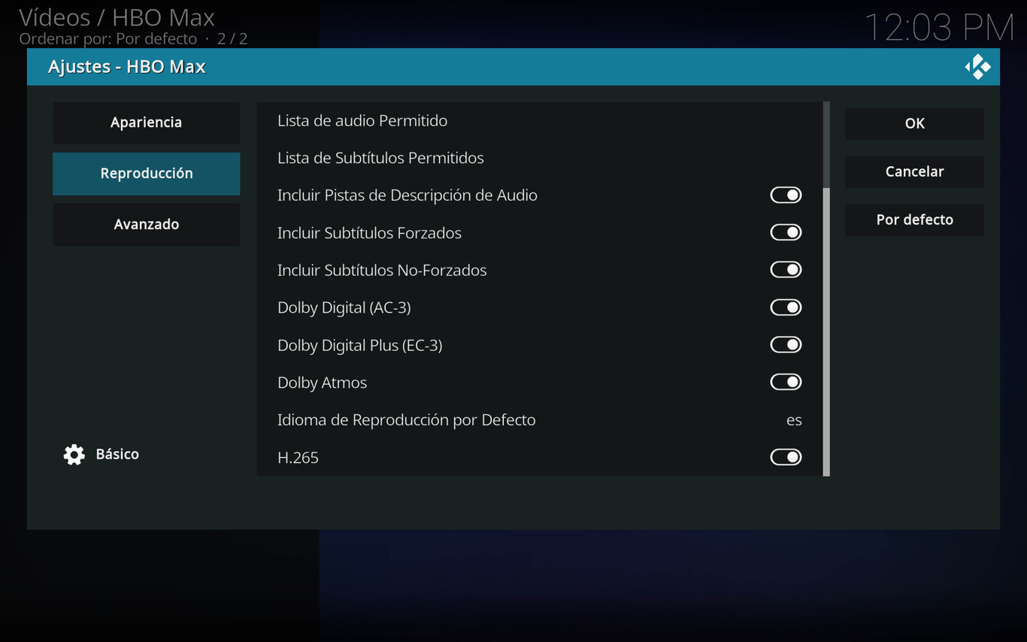Confirm settings with OK
The height and width of the screenshot is (642, 1027).
914,123
